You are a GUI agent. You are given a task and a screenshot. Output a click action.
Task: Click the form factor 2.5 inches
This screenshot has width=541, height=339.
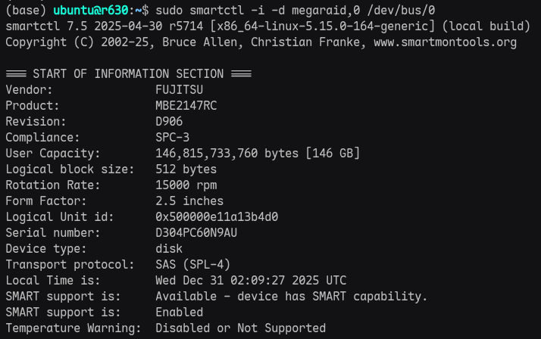[x=189, y=201]
